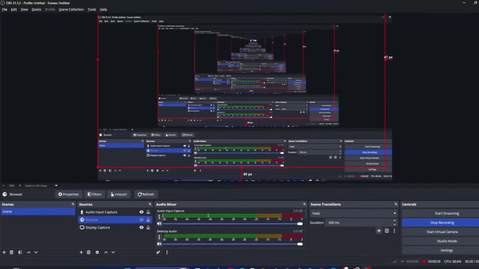Undock the Sources panel

(150, 204)
